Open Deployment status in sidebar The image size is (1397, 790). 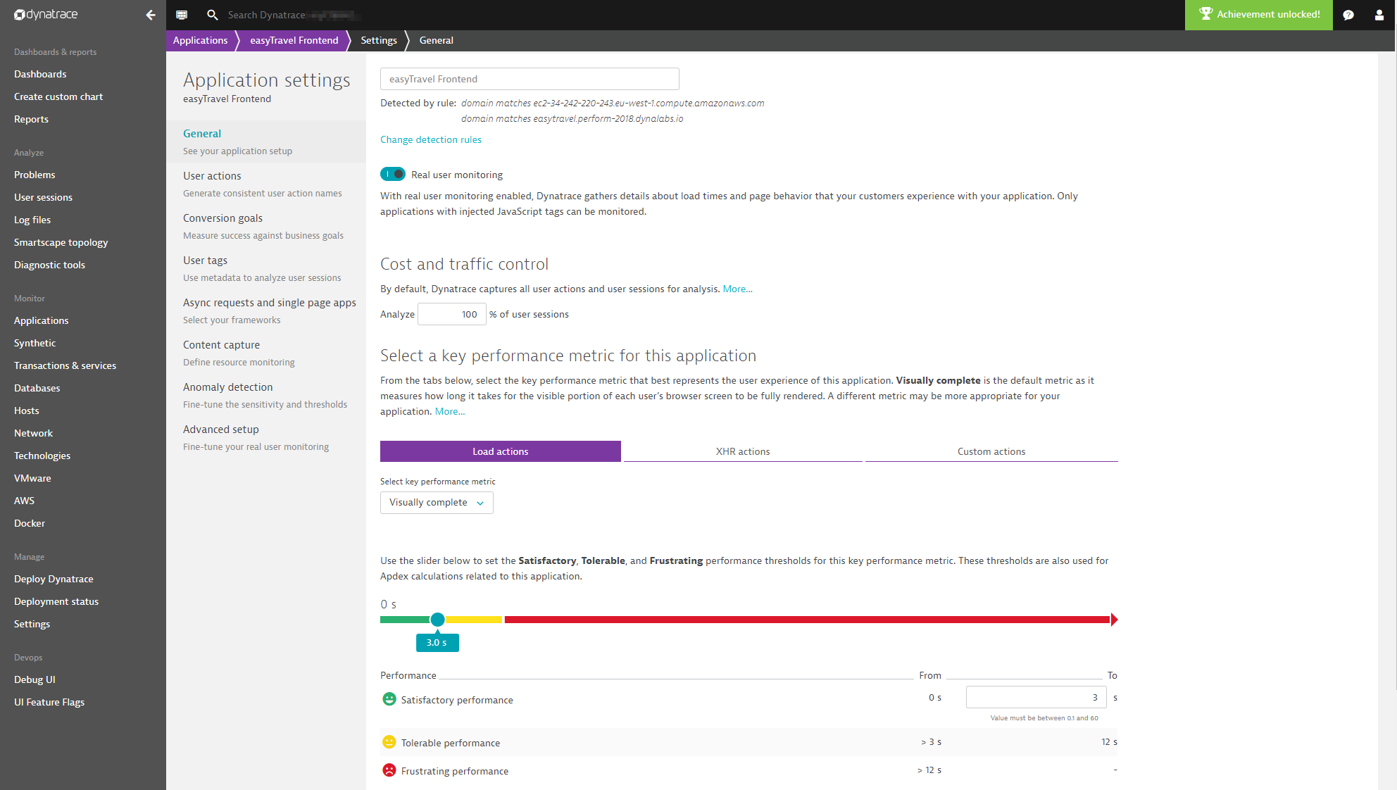56,601
